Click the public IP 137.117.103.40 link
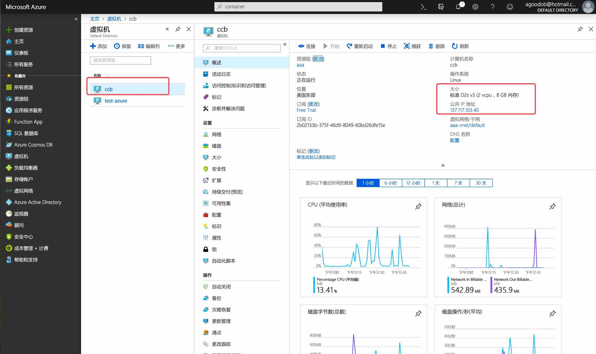 pyautogui.click(x=464, y=110)
